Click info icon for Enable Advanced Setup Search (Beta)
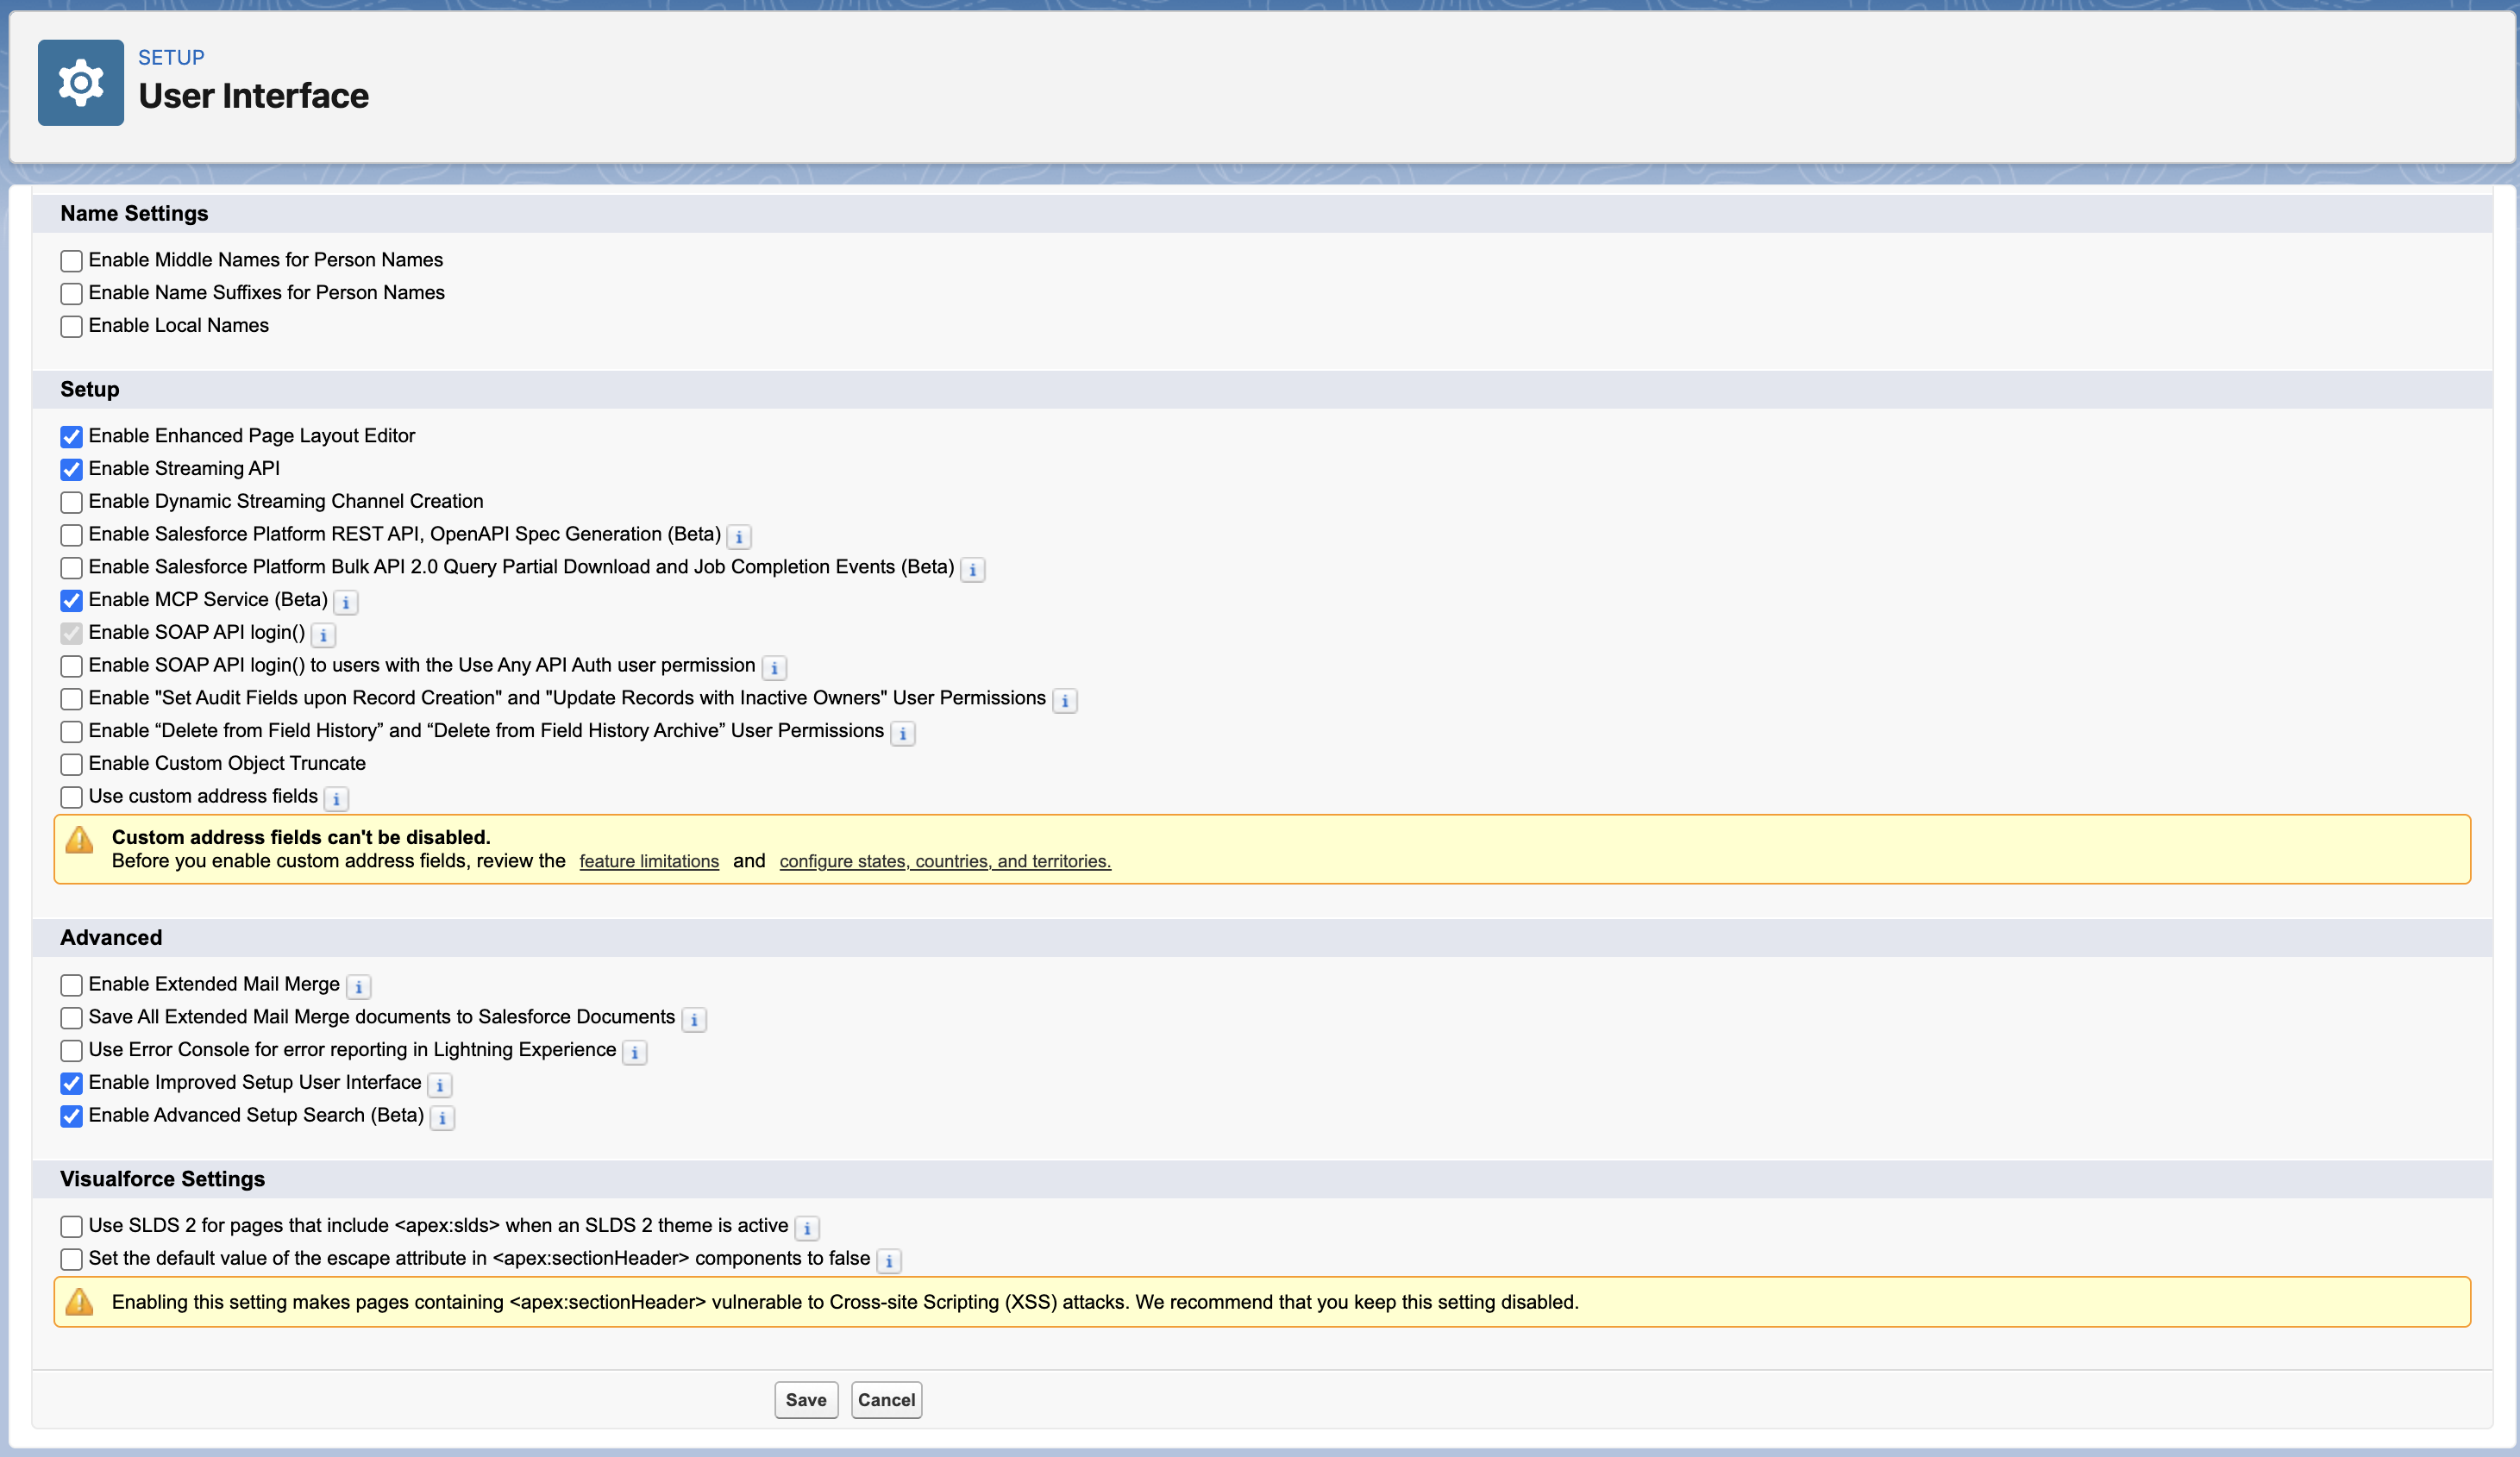Viewport: 2520px width, 1457px height. (442, 1118)
